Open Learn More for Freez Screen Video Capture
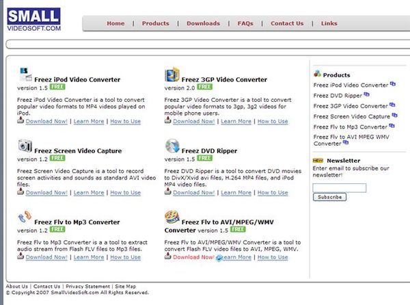Screen dimensions: 410x305 click(x=89, y=193)
